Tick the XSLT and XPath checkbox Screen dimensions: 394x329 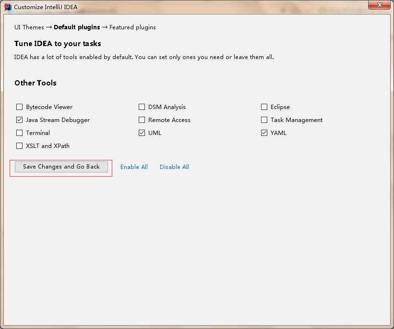pos(19,146)
